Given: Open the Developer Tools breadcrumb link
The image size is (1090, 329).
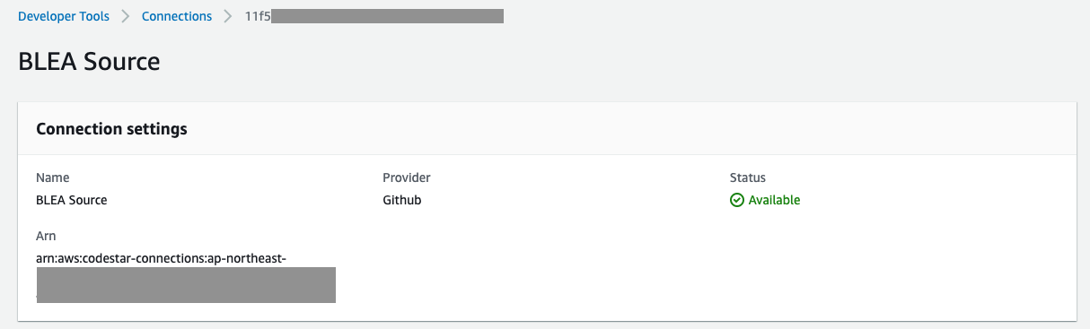Looking at the screenshot, I should pyautogui.click(x=64, y=16).
